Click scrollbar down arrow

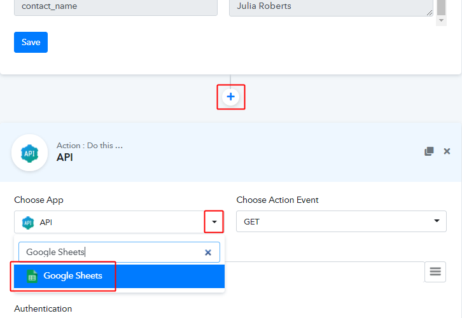coord(441,20)
